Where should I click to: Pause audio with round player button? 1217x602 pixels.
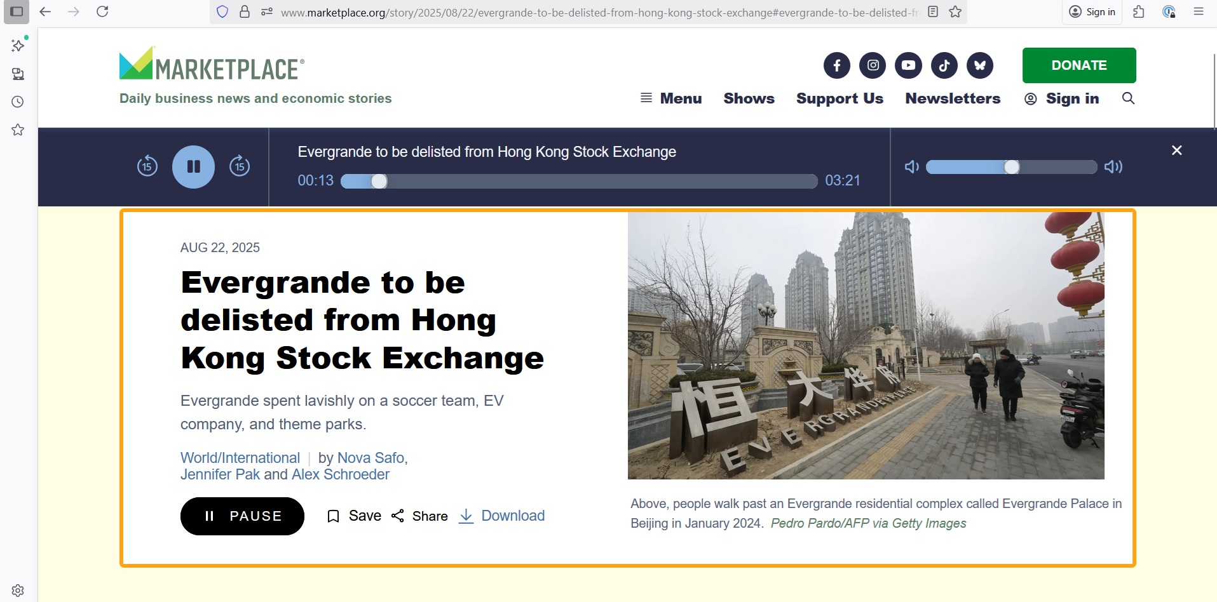pos(193,167)
